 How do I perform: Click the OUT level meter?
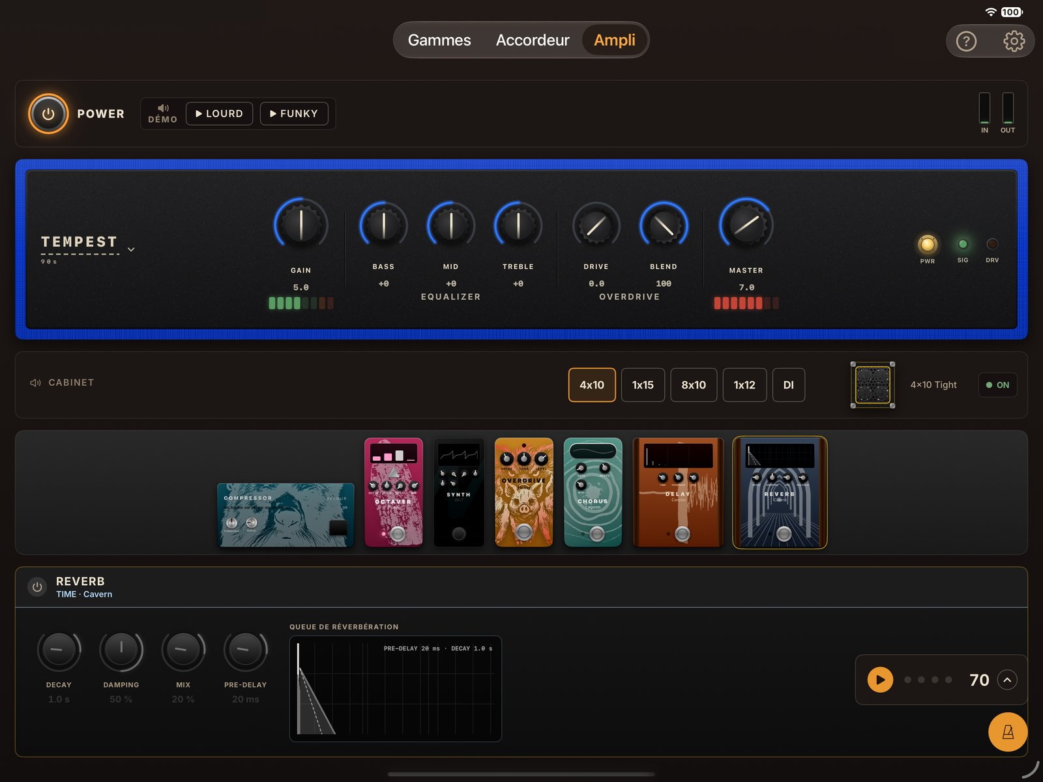pos(1008,108)
